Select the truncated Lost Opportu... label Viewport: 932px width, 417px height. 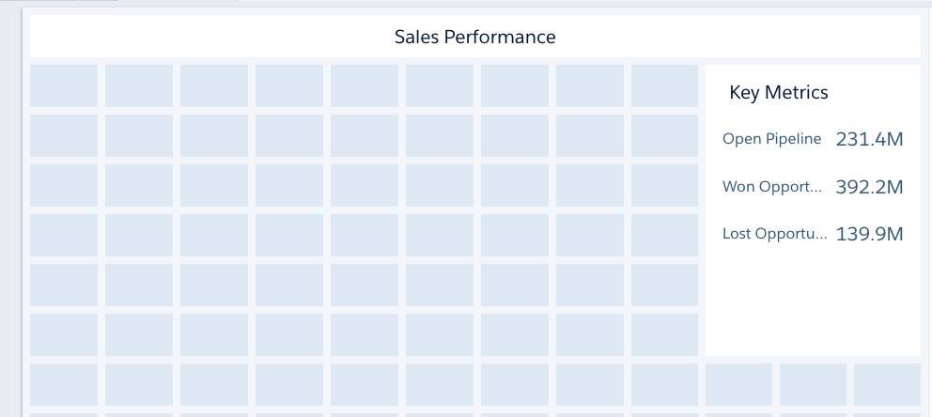(774, 234)
